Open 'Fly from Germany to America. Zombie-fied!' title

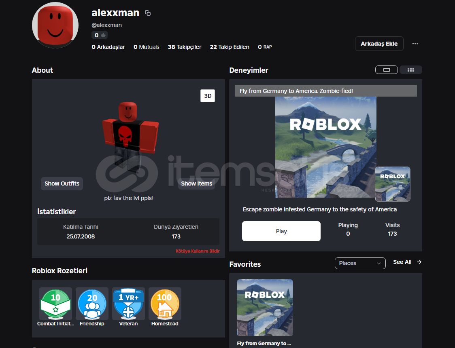[x=296, y=91]
